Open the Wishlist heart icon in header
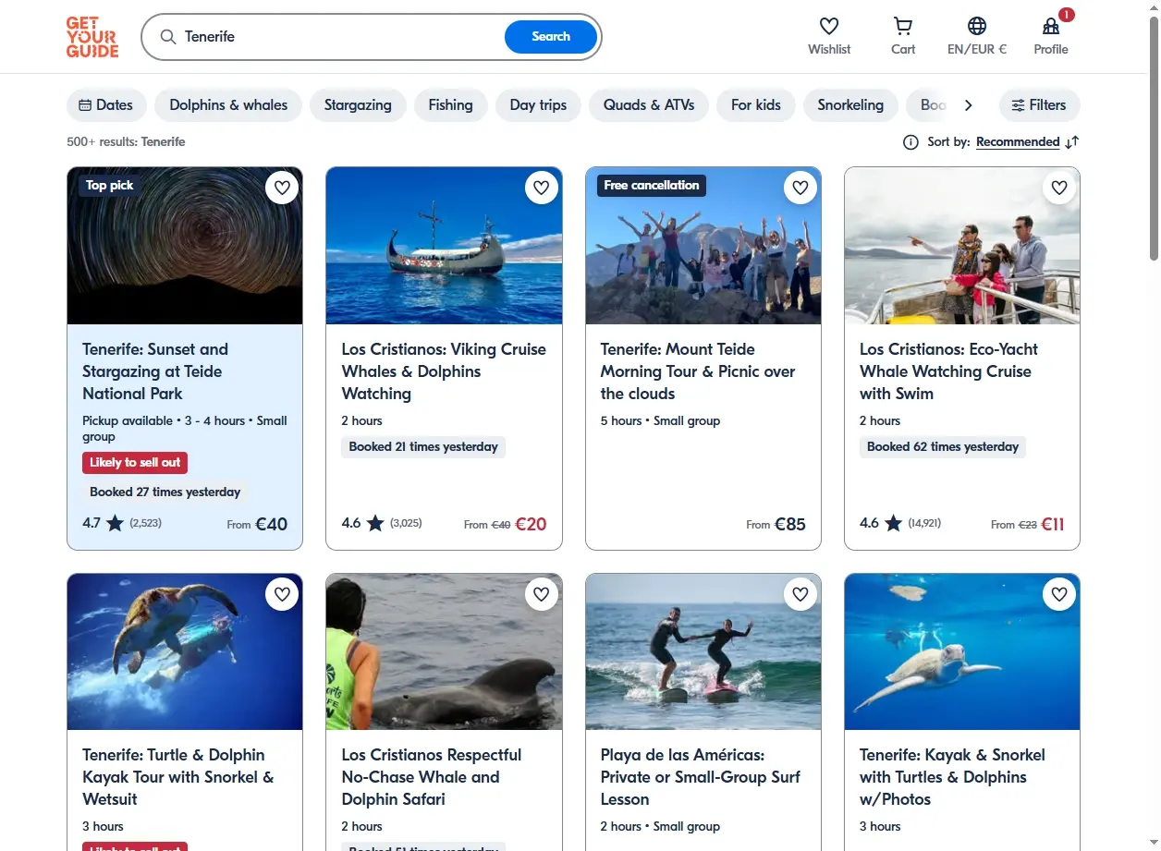Viewport: 1161px width, 851px height. coord(829,26)
